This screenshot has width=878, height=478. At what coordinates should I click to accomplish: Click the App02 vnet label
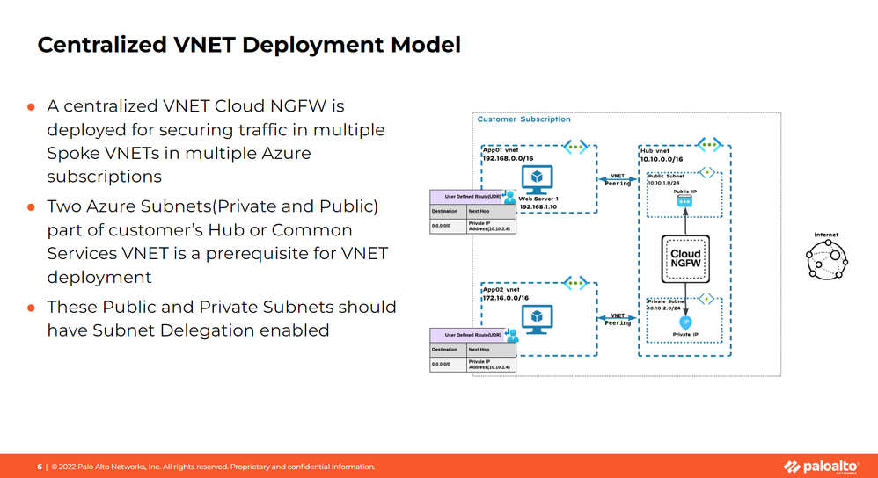pos(501,290)
